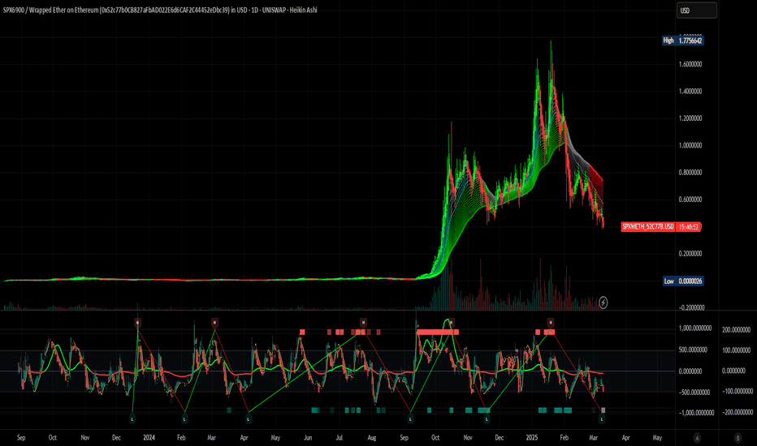
Task: Click the 200.0000000 indicator scale value
Action: (736, 330)
